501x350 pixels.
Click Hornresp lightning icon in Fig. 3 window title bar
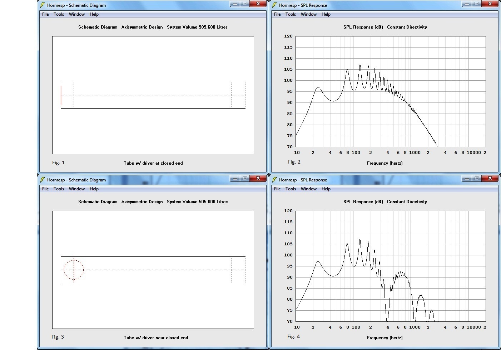point(43,180)
